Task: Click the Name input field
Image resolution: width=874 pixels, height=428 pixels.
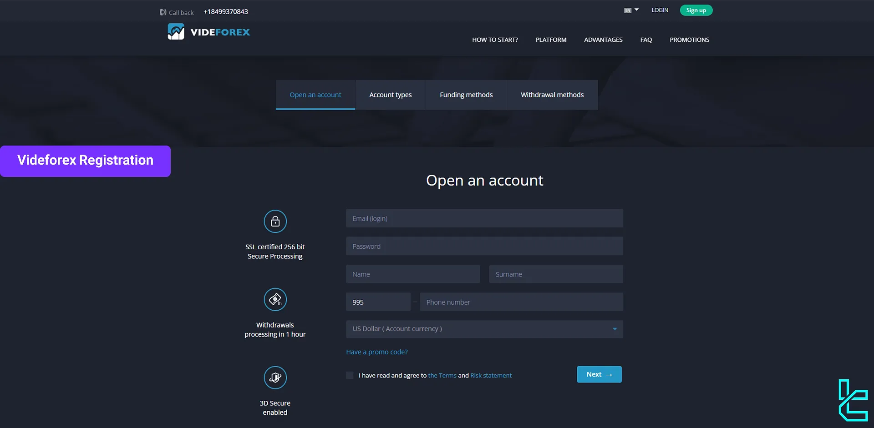Action: click(413, 274)
